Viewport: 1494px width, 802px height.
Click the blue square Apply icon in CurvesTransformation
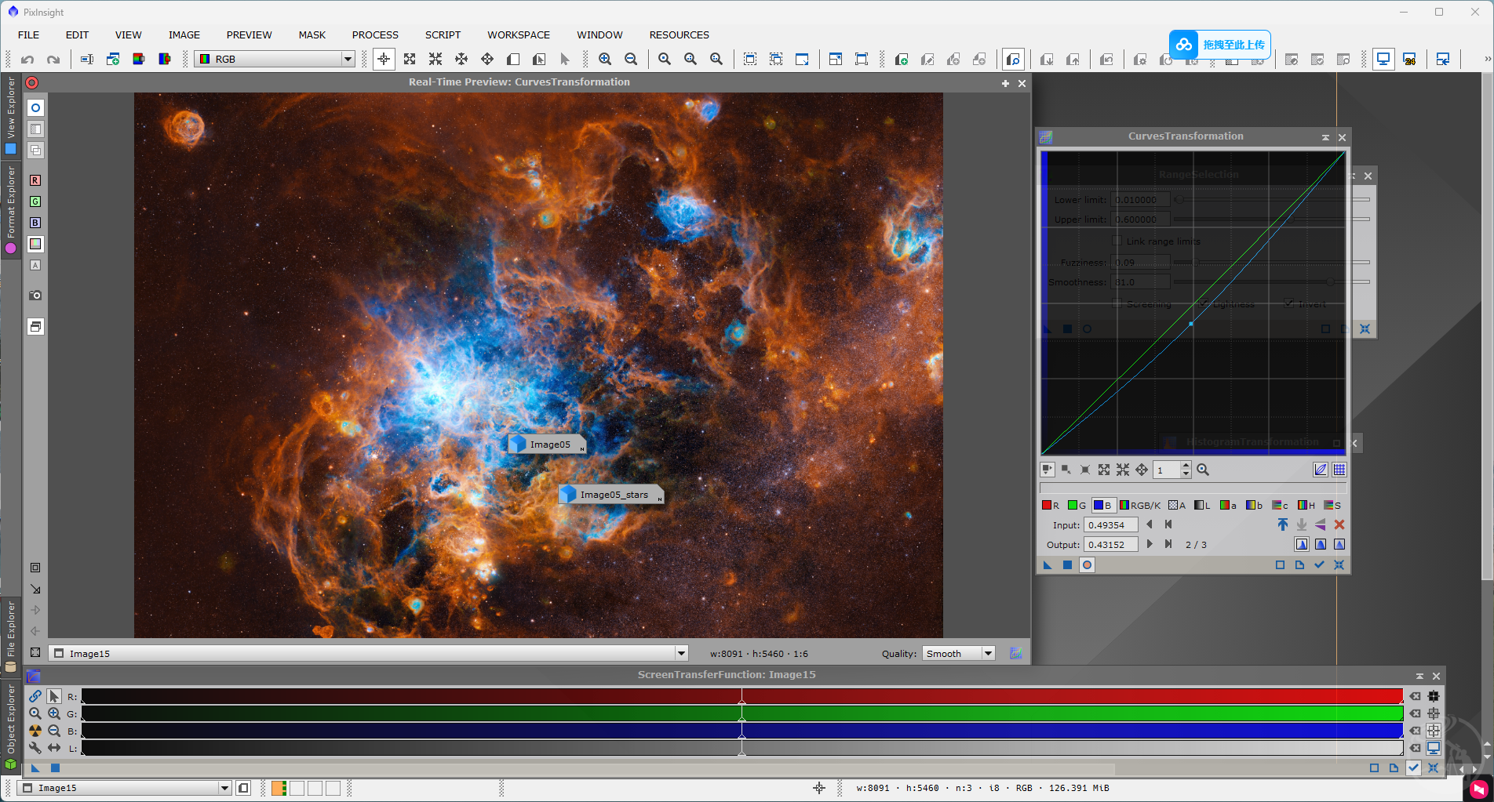(1067, 564)
